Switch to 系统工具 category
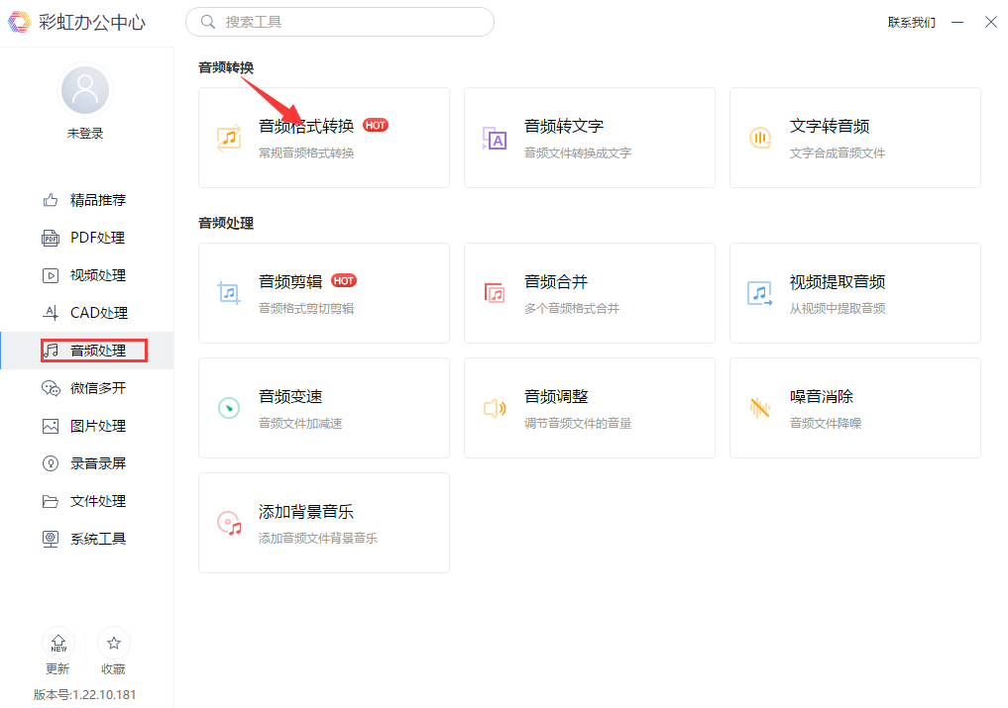This screenshot has height=708, width=1008. (87, 539)
